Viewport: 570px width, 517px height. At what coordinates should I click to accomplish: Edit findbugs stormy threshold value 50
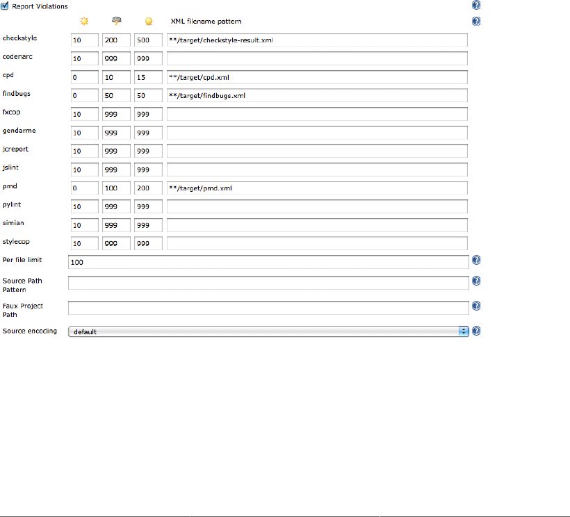point(116,96)
